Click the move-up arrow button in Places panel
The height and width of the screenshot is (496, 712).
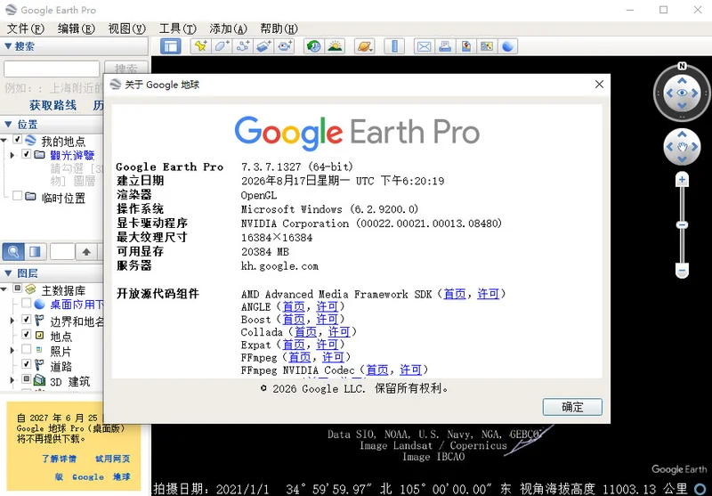click(86, 252)
